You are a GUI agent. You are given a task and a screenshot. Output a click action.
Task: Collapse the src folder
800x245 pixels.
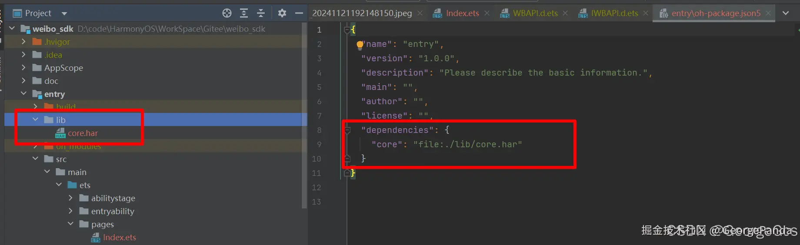click(x=35, y=159)
